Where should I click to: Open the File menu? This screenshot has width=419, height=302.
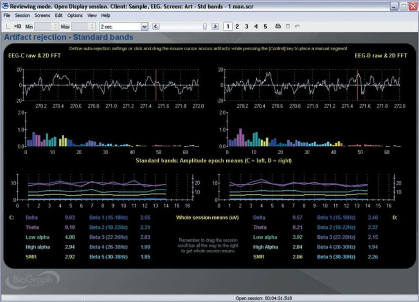(x=7, y=16)
